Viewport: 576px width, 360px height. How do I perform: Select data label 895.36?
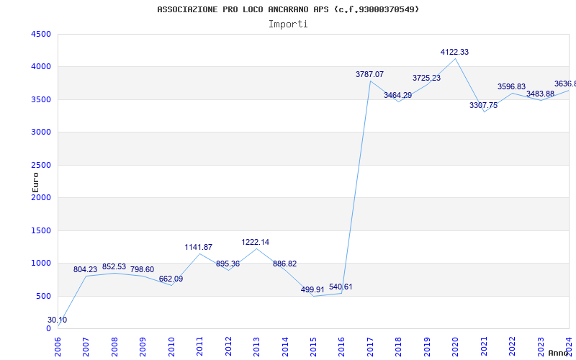pyautogui.click(x=228, y=264)
